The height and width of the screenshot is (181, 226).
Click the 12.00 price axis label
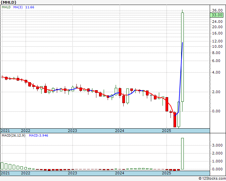(217, 41)
